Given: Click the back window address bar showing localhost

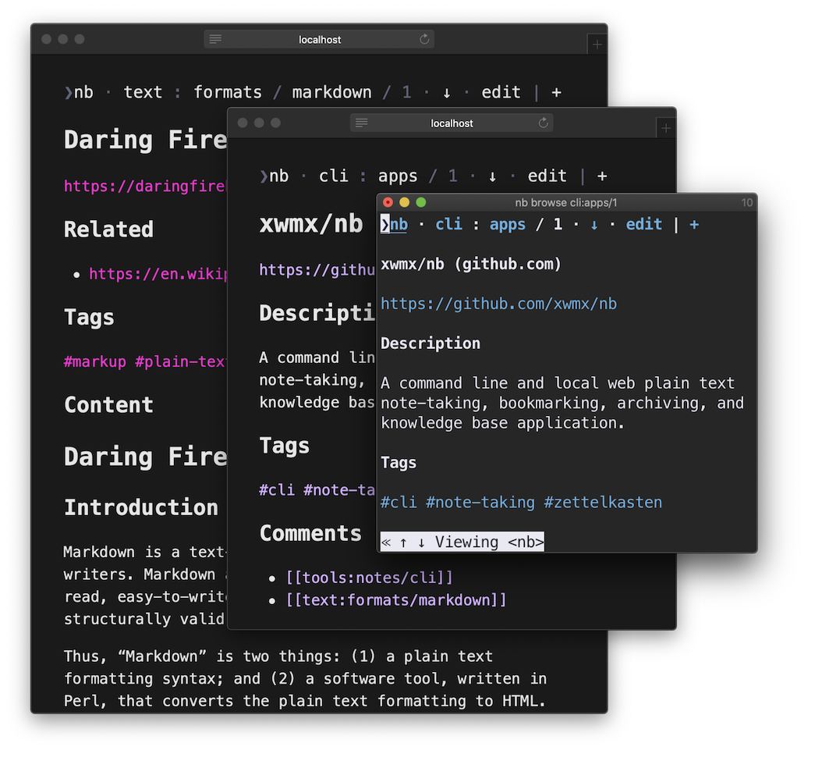Looking at the screenshot, I should click(x=319, y=39).
